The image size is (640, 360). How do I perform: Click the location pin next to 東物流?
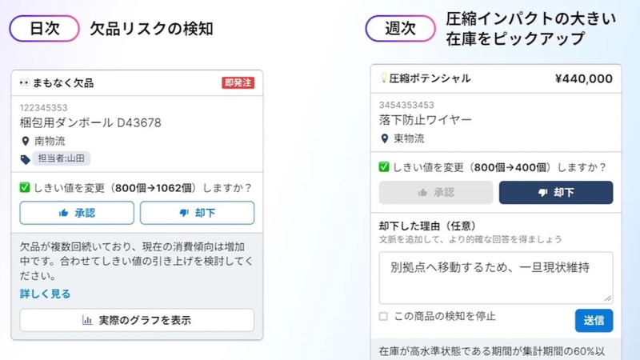[385, 138]
